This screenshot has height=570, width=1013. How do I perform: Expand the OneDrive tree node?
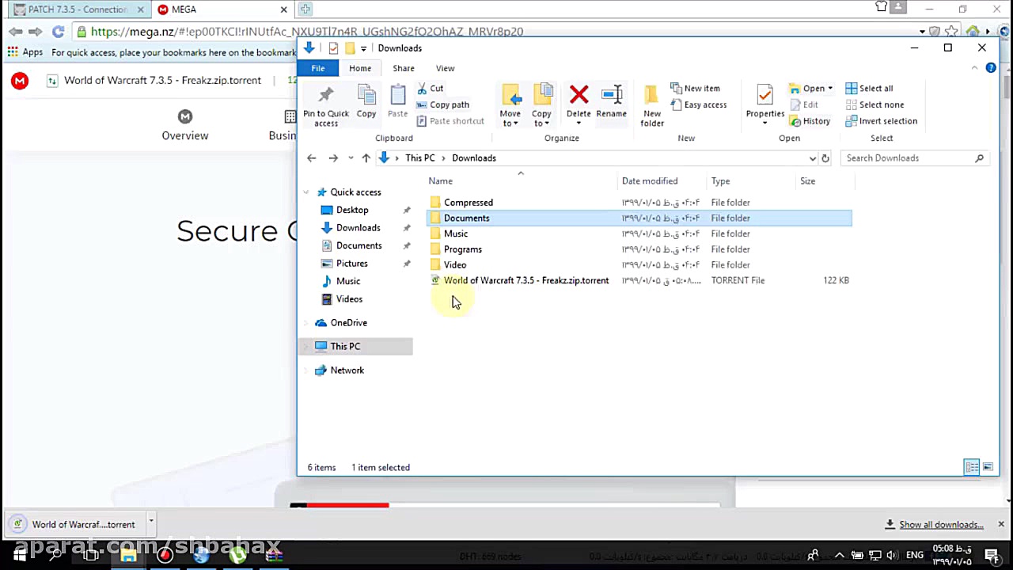(306, 323)
